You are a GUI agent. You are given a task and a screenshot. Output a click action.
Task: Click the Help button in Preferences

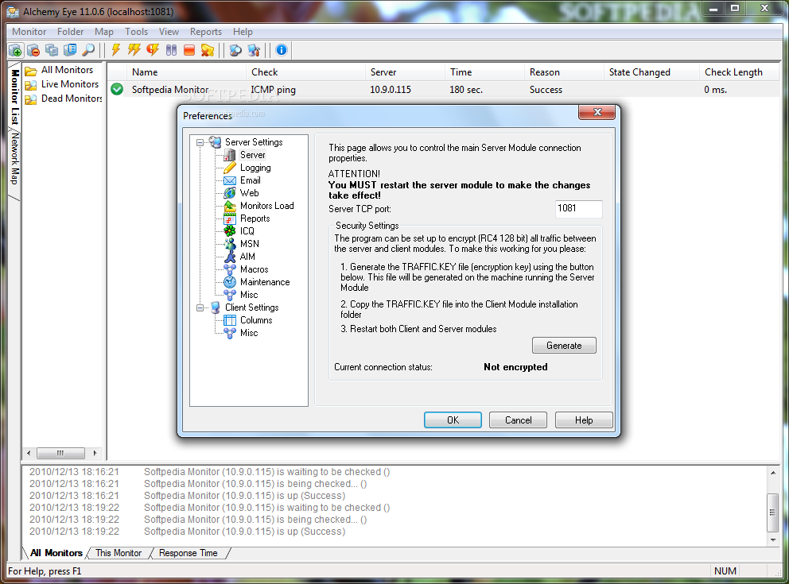(x=584, y=420)
